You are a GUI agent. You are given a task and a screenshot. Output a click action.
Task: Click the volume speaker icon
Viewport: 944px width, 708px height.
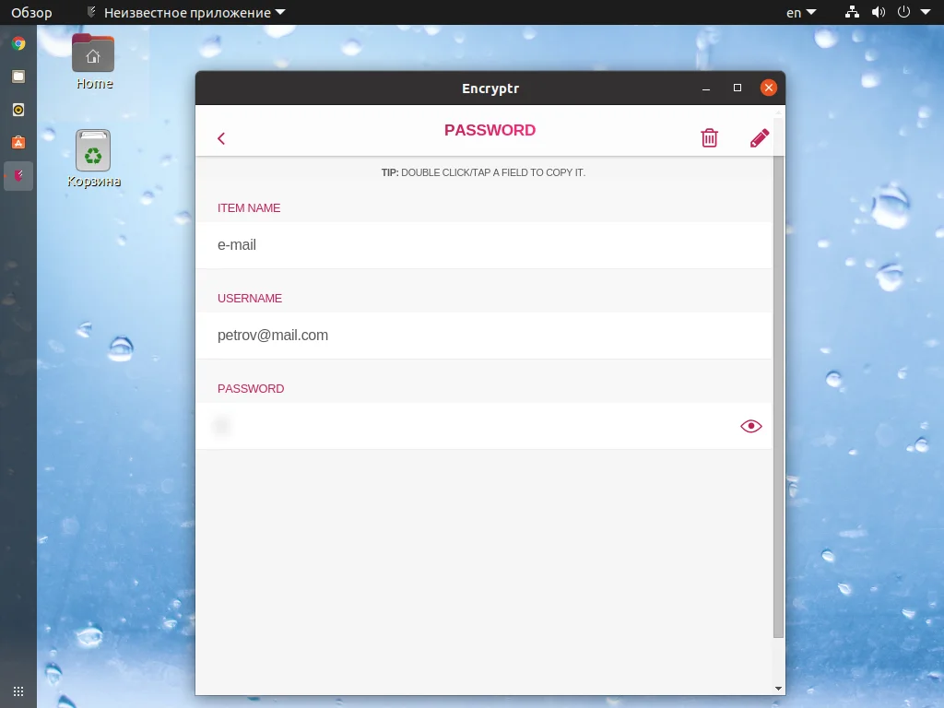pyautogui.click(x=879, y=12)
